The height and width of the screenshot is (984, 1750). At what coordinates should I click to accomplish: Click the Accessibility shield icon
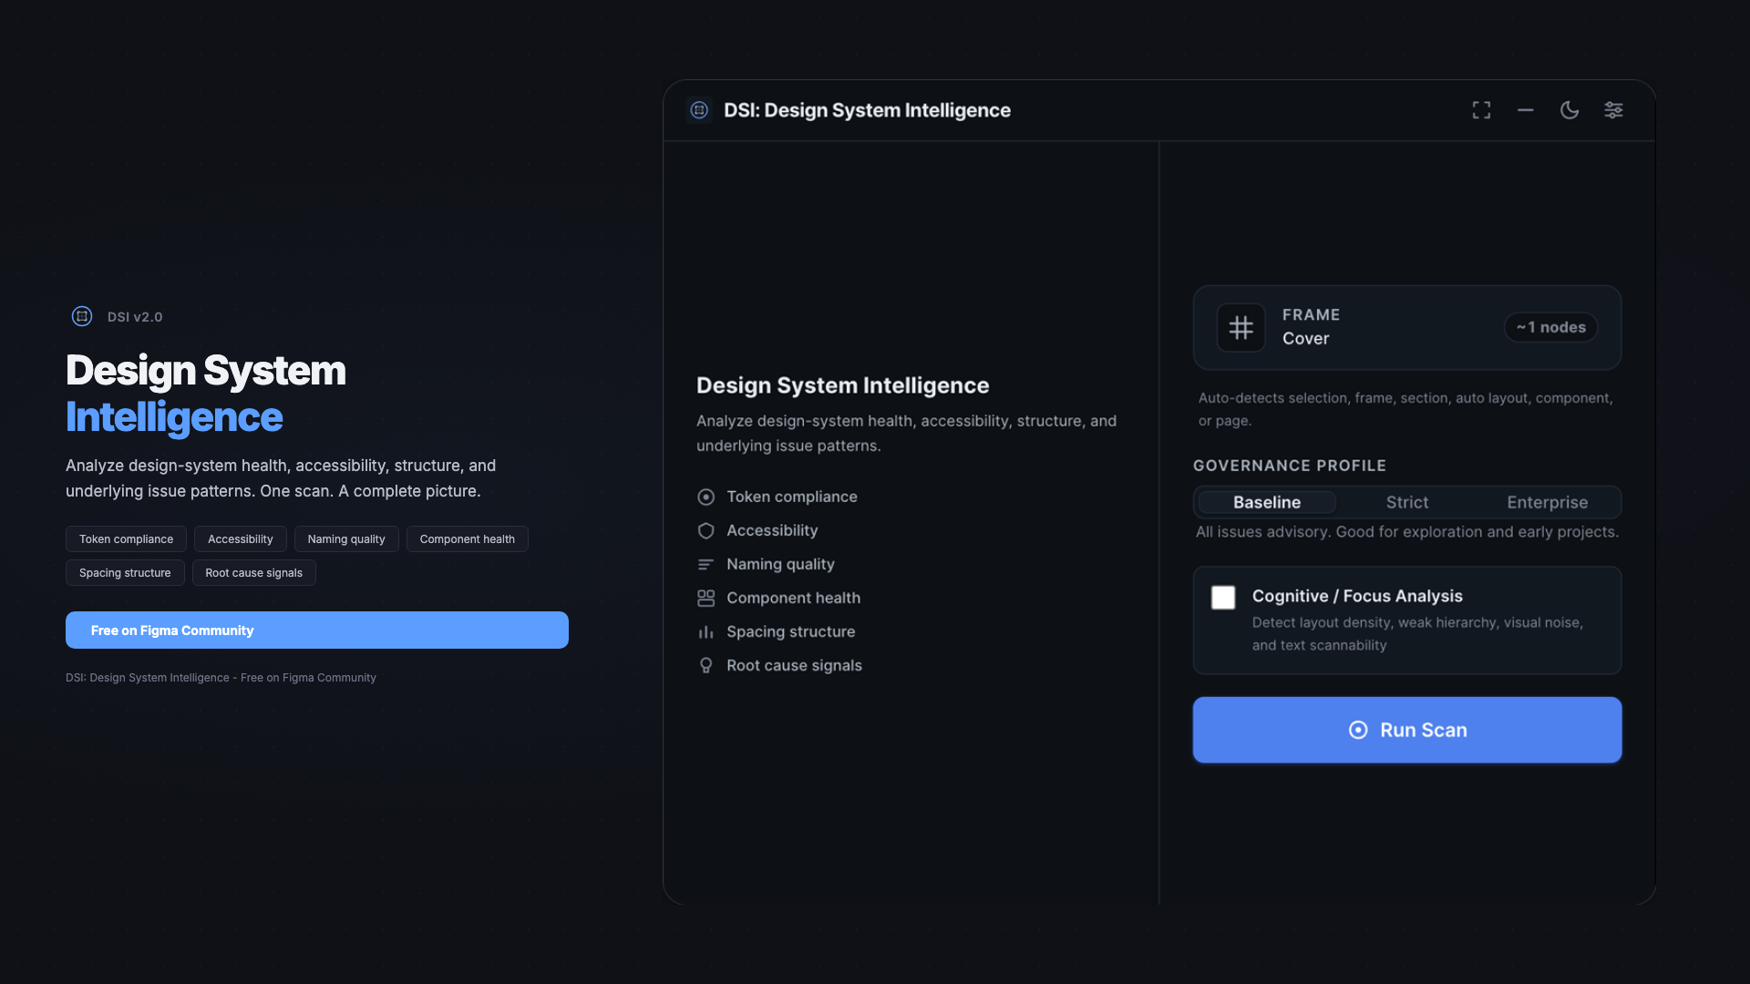tap(706, 530)
